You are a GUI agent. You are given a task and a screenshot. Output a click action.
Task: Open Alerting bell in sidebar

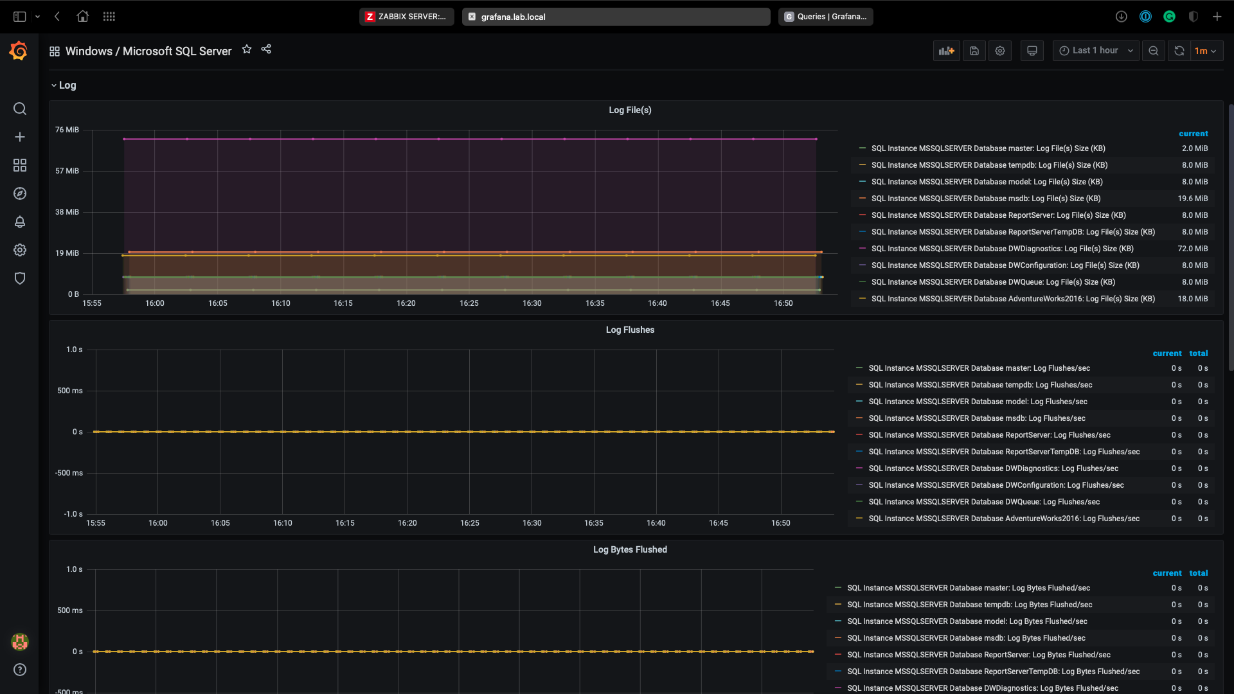coord(20,222)
